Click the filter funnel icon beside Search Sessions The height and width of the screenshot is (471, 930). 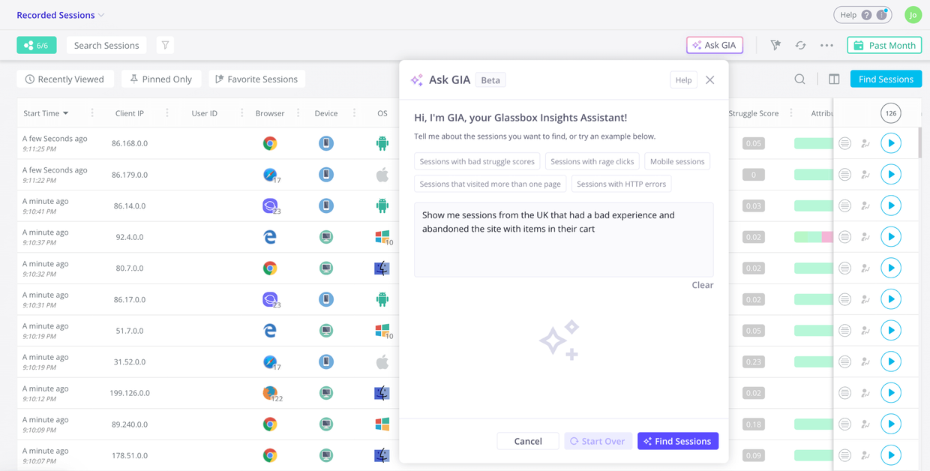[x=165, y=45]
